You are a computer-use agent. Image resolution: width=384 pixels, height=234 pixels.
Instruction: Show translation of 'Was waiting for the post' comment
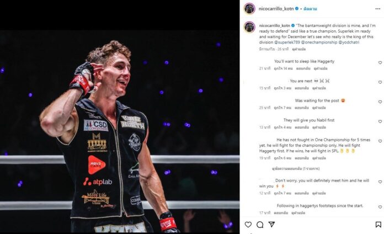319,108
